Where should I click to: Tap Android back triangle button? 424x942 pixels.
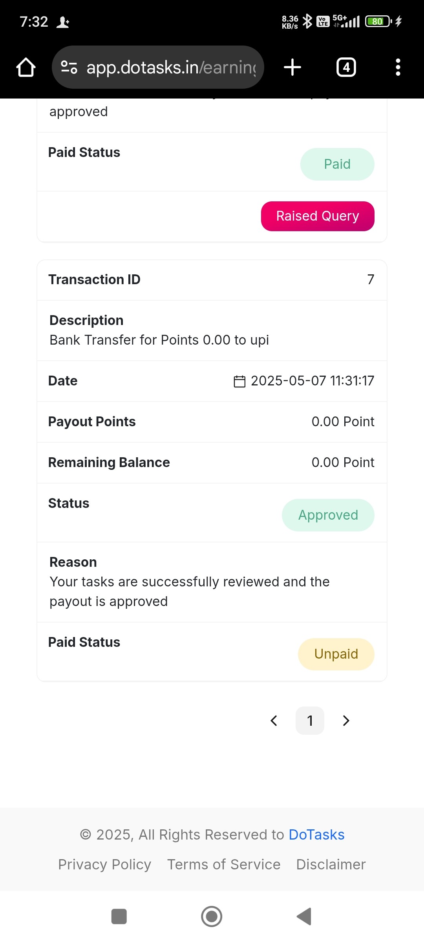304,916
